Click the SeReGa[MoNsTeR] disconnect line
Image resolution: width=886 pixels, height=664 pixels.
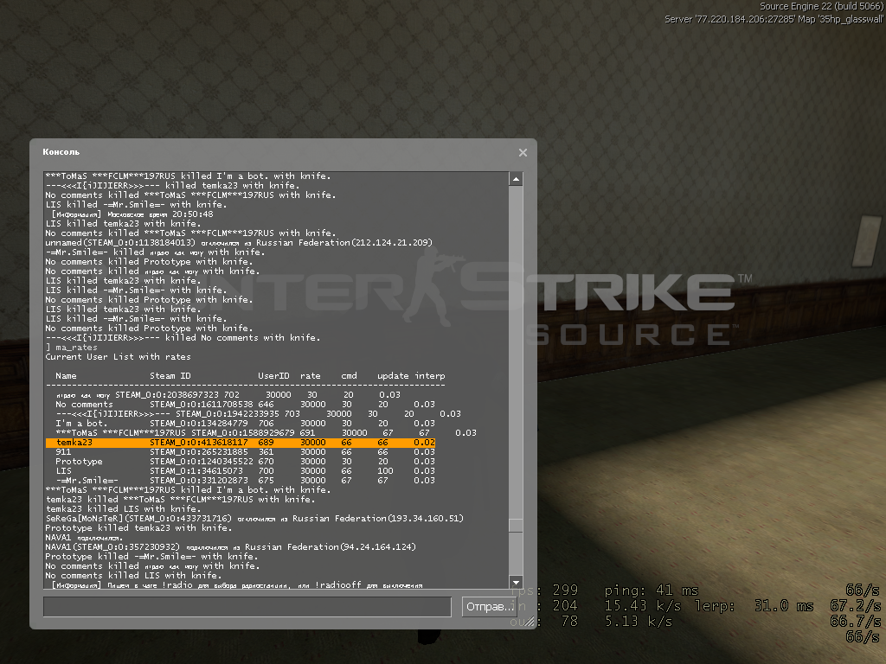point(254,519)
